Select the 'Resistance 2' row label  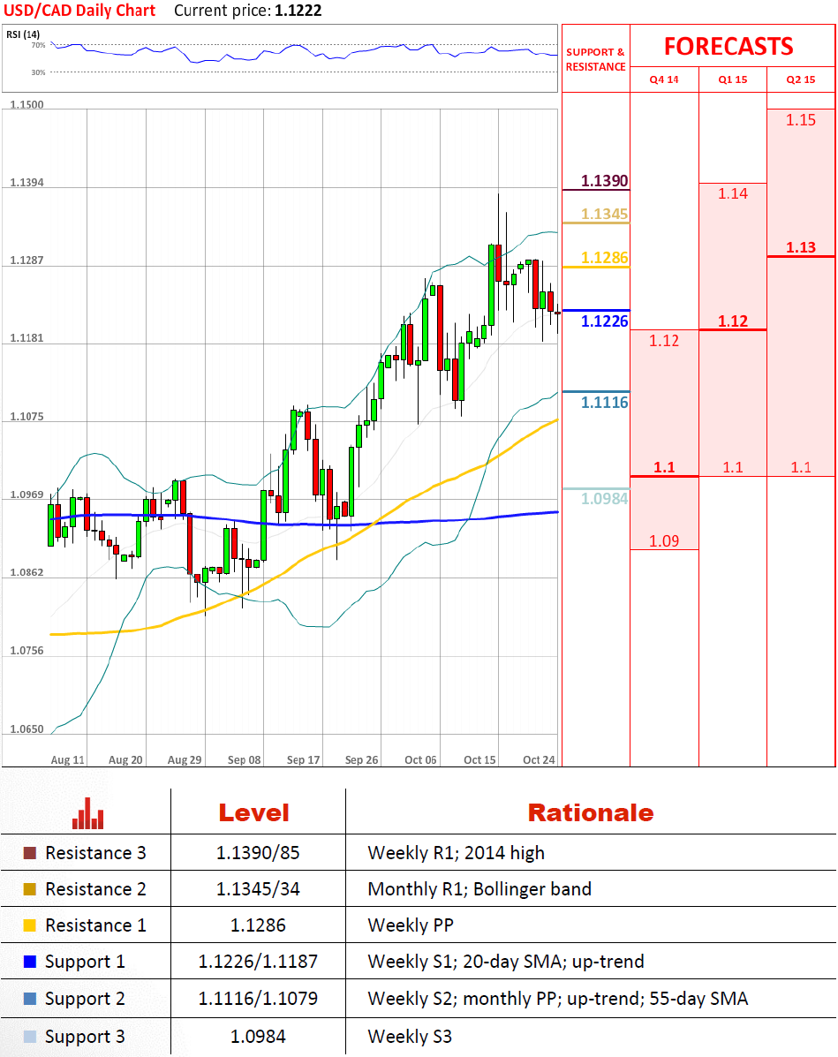95,889
